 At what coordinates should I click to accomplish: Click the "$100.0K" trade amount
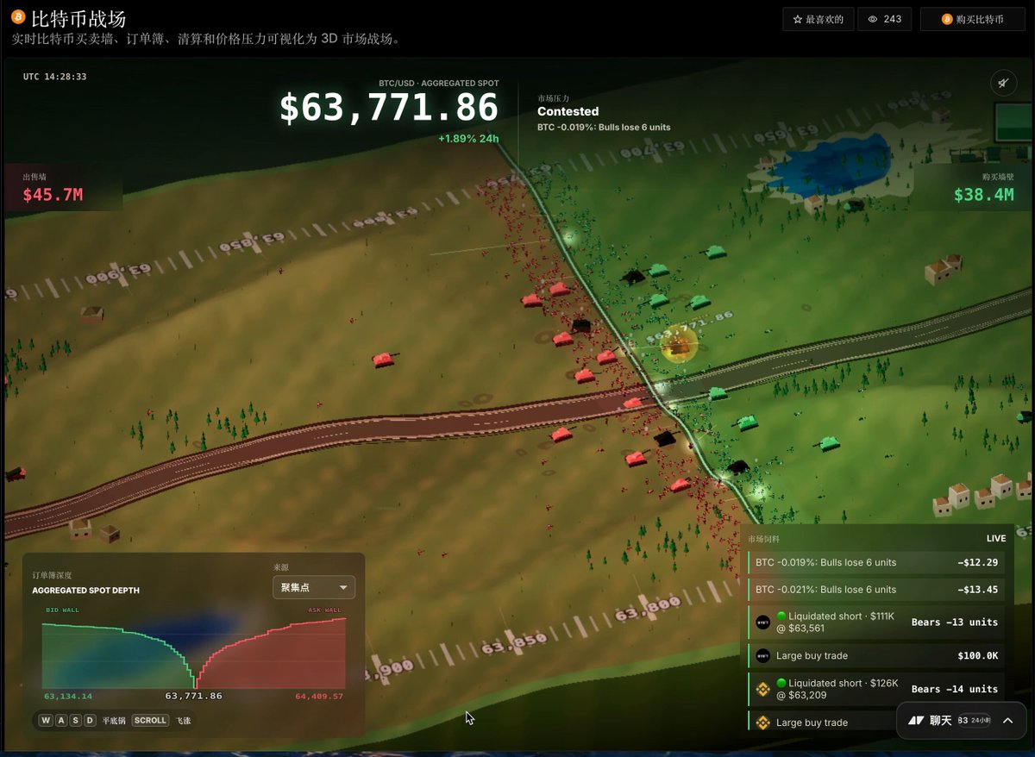click(x=977, y=656)
